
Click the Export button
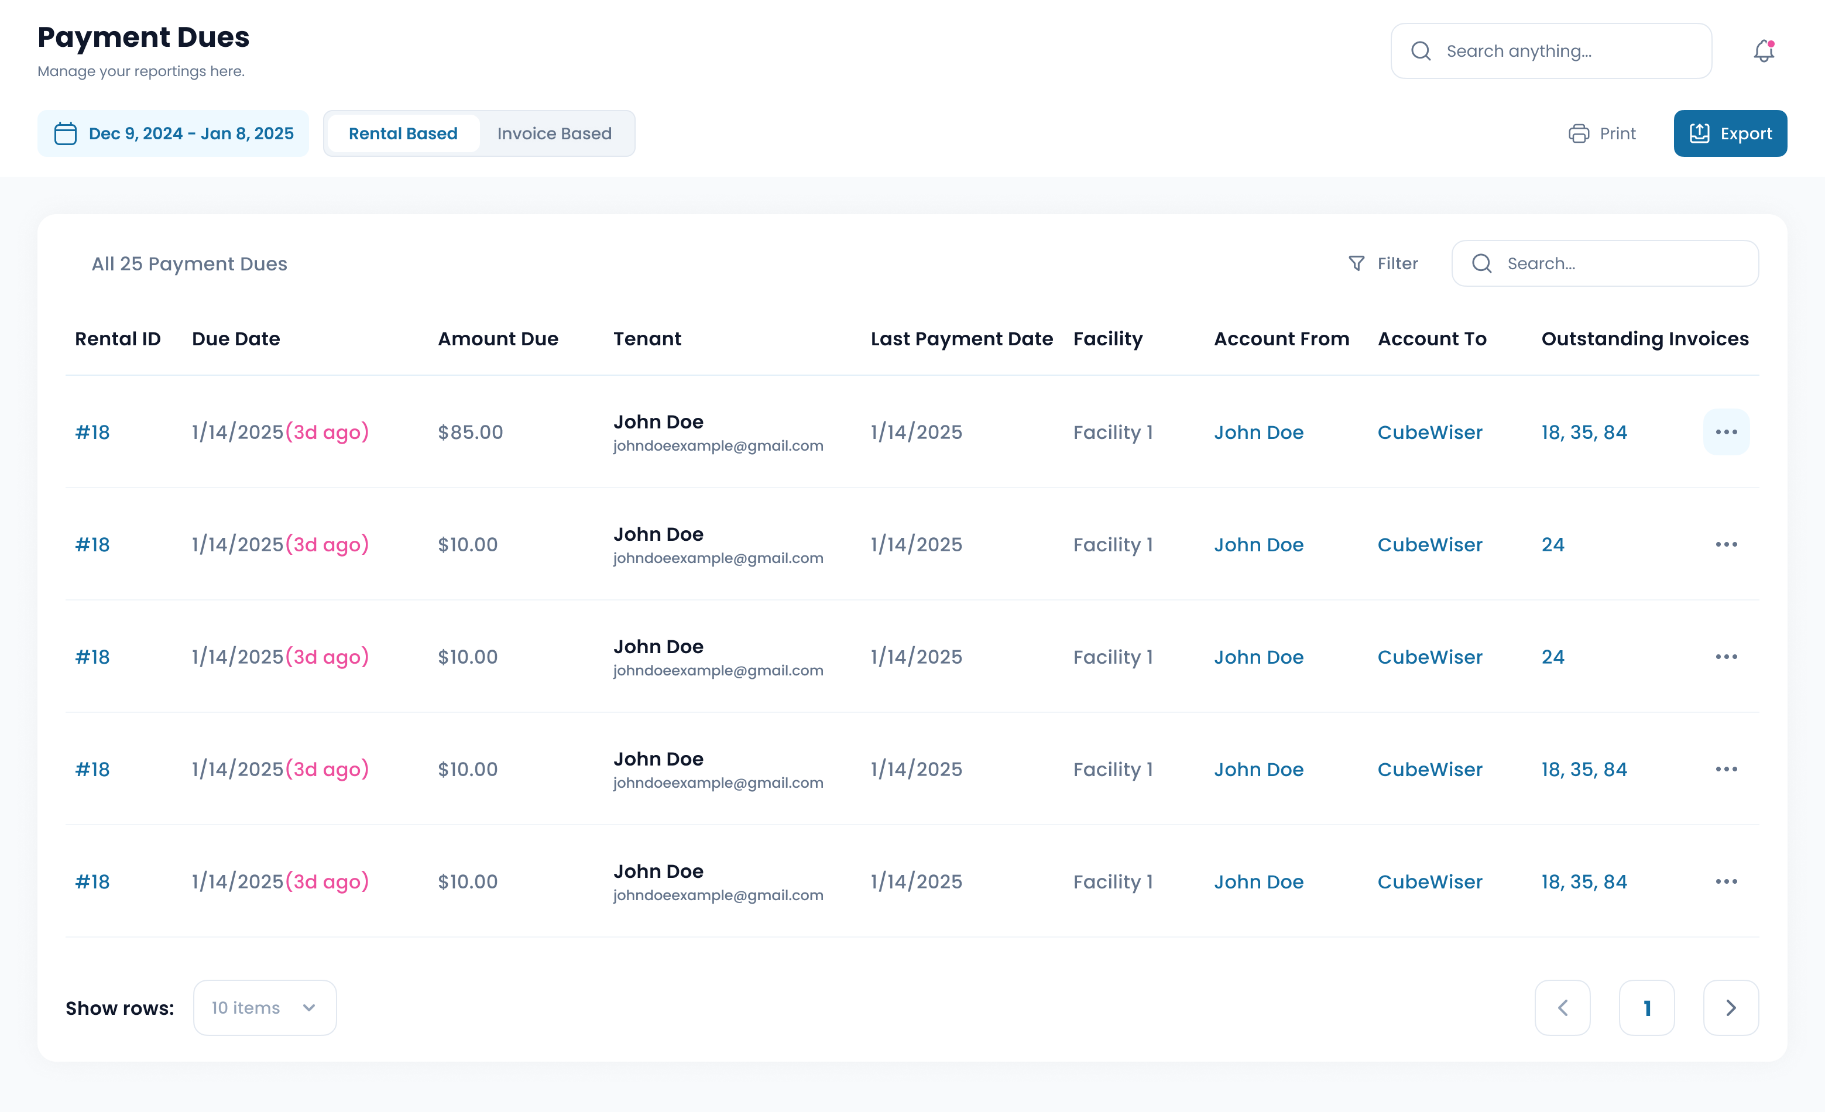(x=1730, y=133)
